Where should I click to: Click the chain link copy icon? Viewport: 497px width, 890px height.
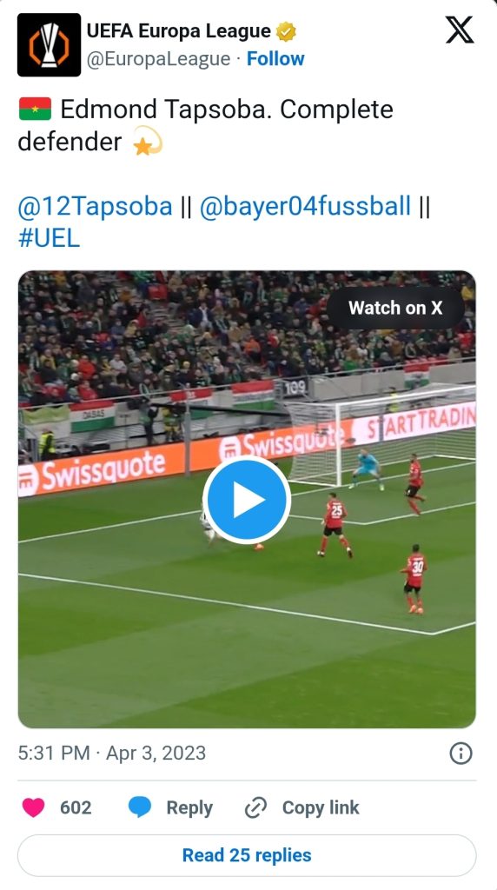click(255, 807)
